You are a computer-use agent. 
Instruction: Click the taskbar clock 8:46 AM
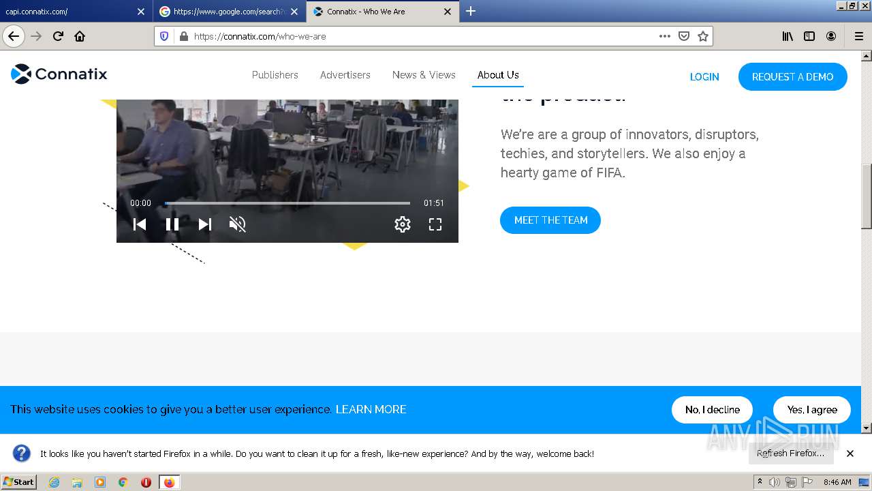tap(837, 482)
